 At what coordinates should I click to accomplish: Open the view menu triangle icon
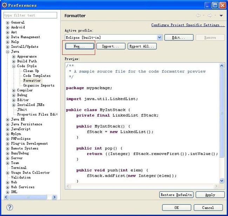(x=221, y=15)
